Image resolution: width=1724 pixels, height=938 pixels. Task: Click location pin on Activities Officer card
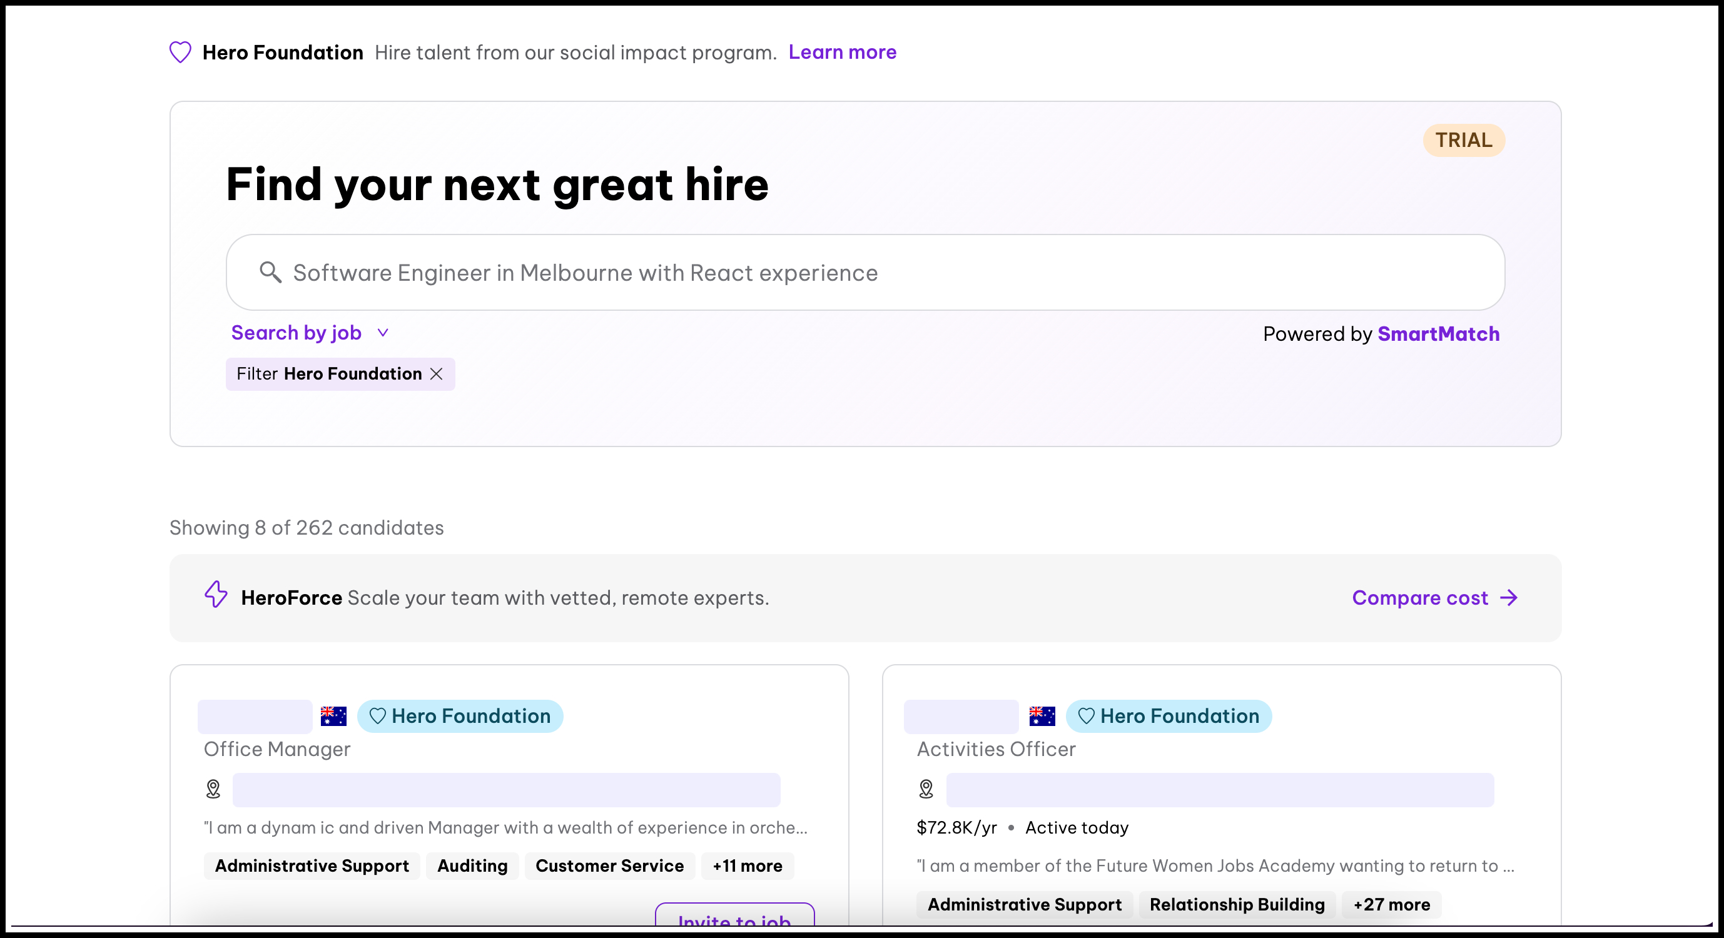[926, 789]
